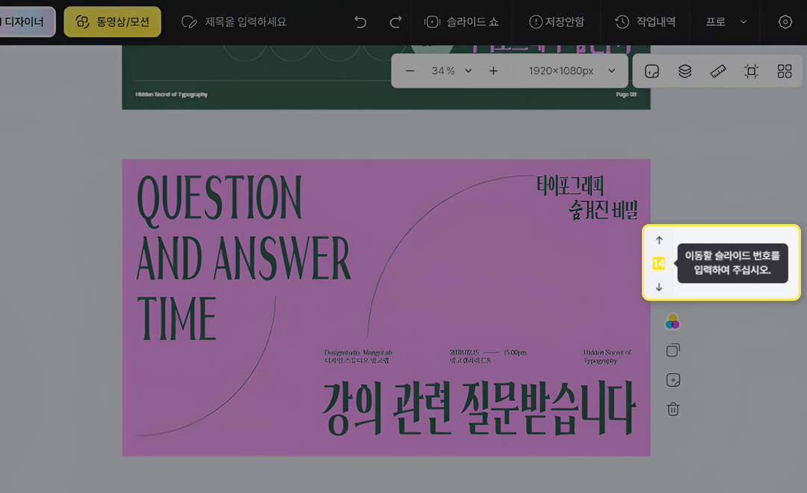Image resolution: width=807 pixels, height=493 pixels.
Task: Switch to 동영상/모션 mode
Action: tap(112, 22)
